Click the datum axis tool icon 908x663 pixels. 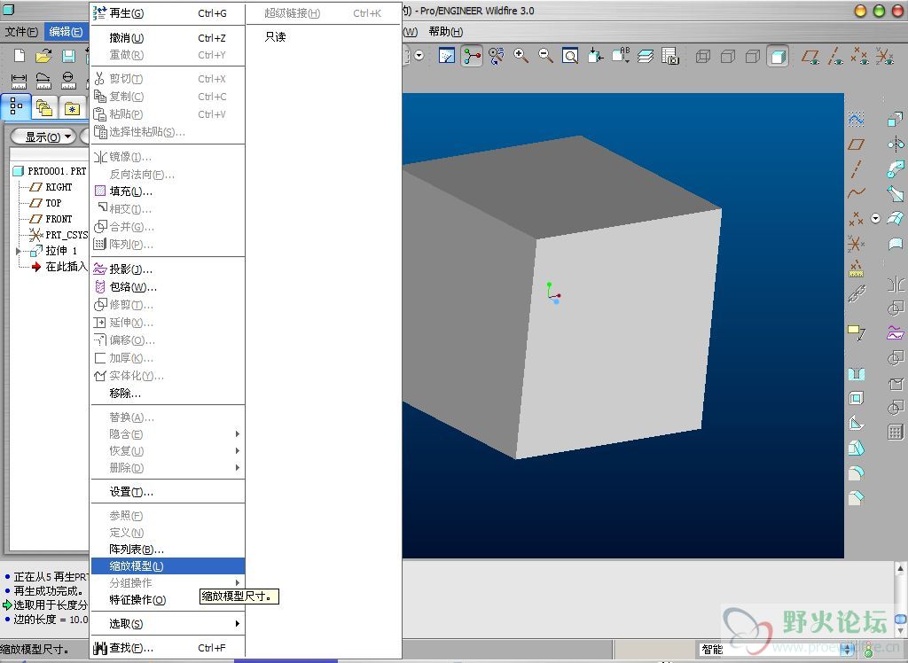(x=857, y=169)
